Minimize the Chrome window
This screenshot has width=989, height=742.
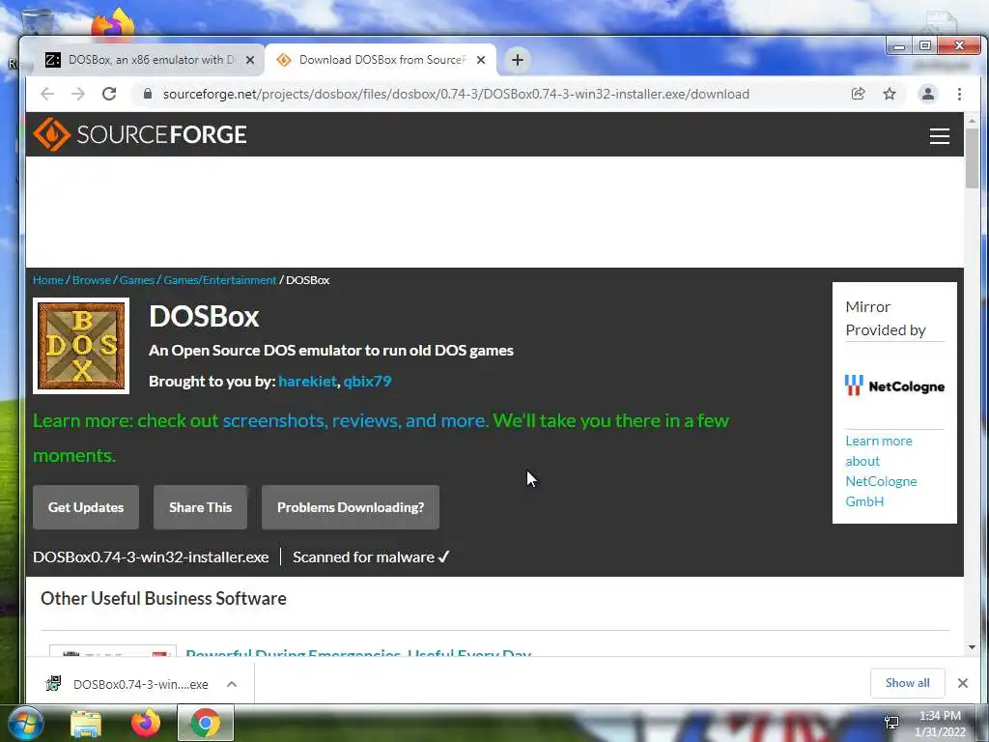click(899, 45)
